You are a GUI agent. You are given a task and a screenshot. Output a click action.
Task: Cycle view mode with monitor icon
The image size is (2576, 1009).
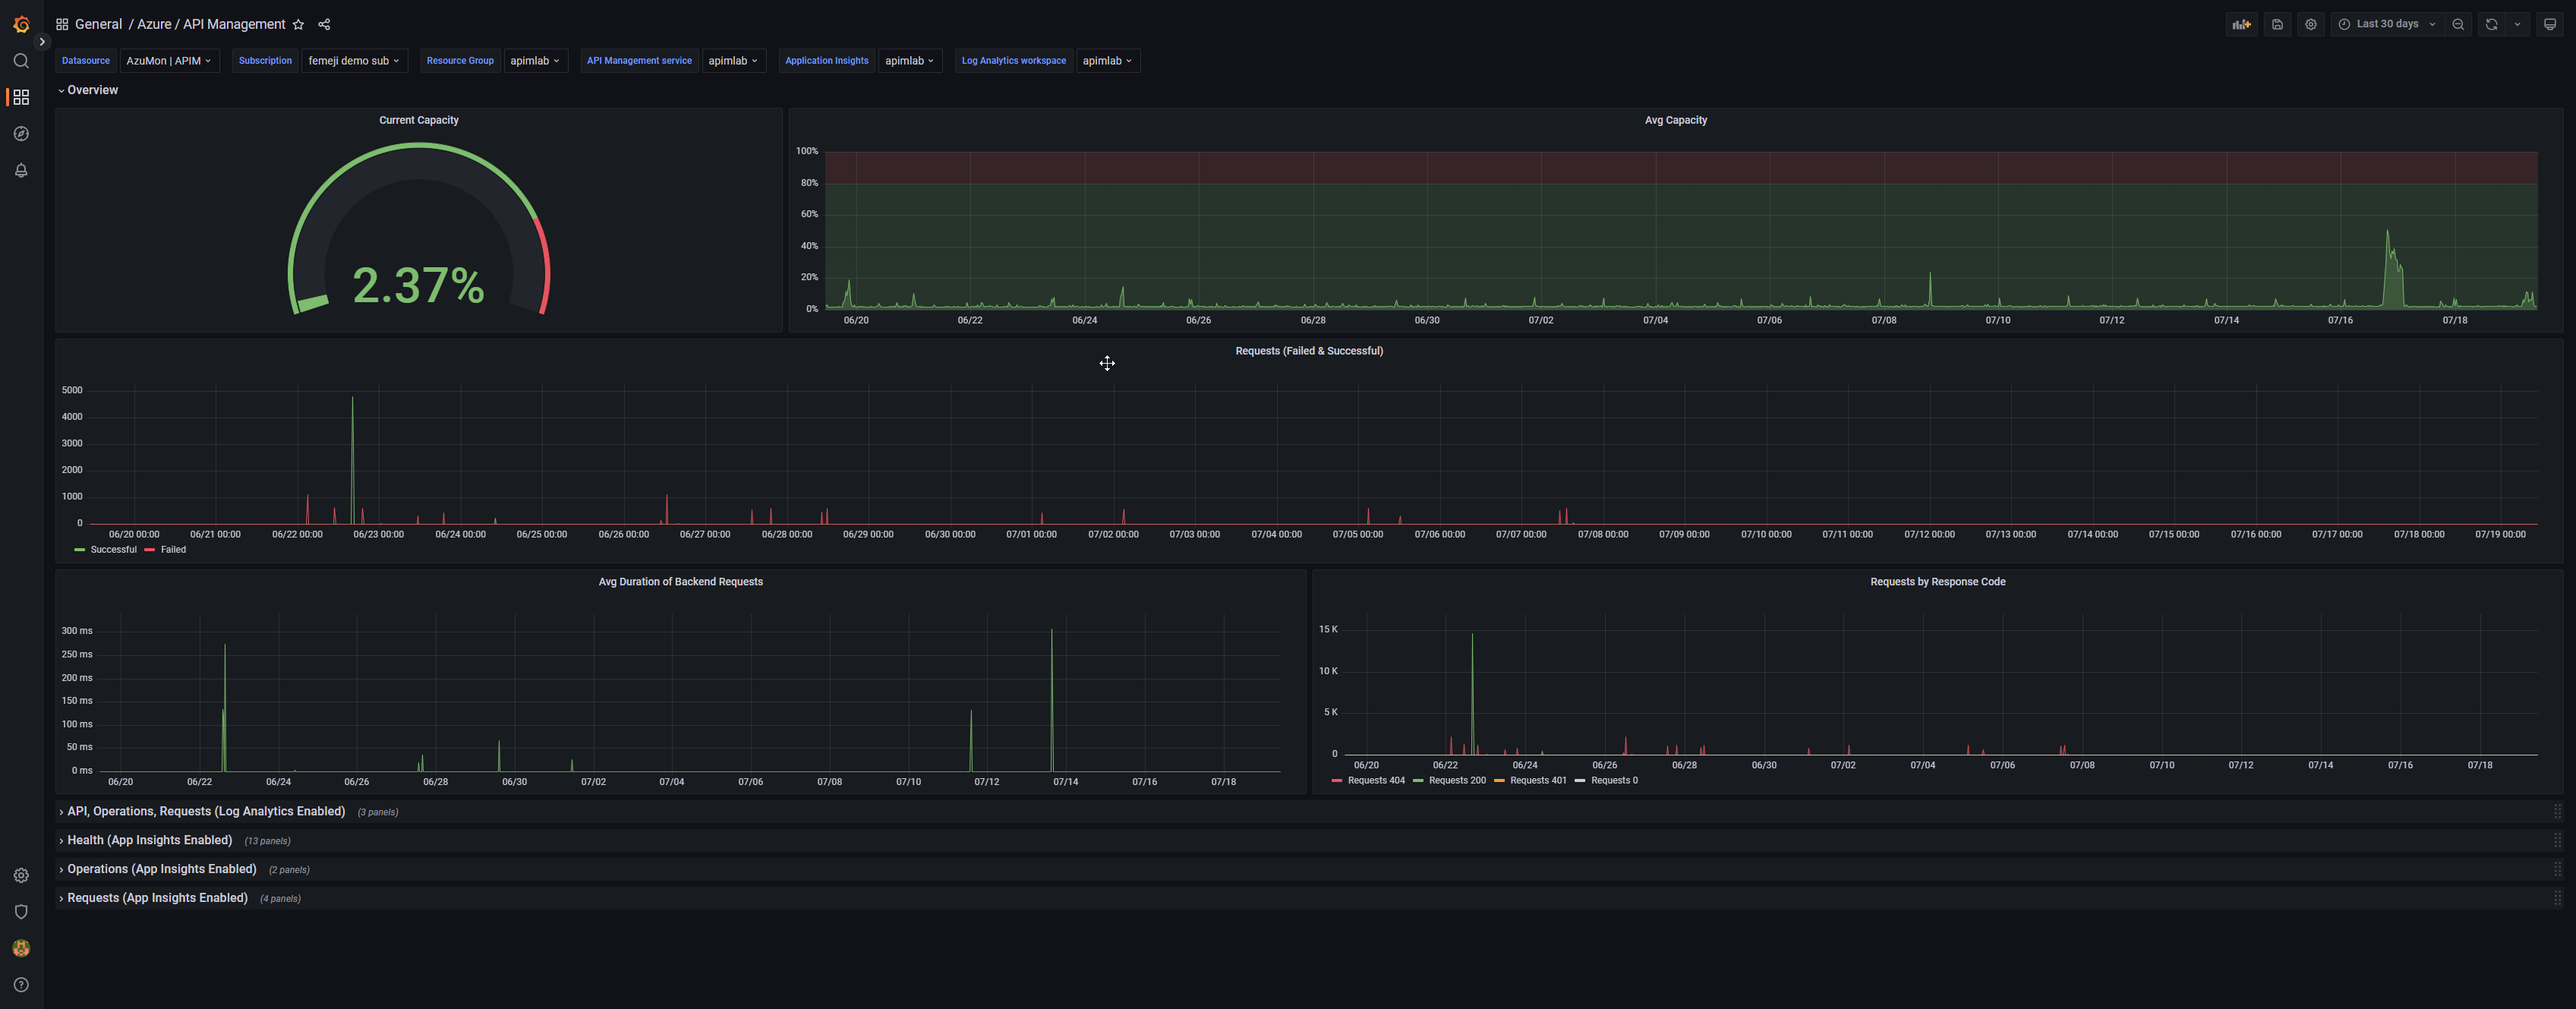[x=2549, y=24]
